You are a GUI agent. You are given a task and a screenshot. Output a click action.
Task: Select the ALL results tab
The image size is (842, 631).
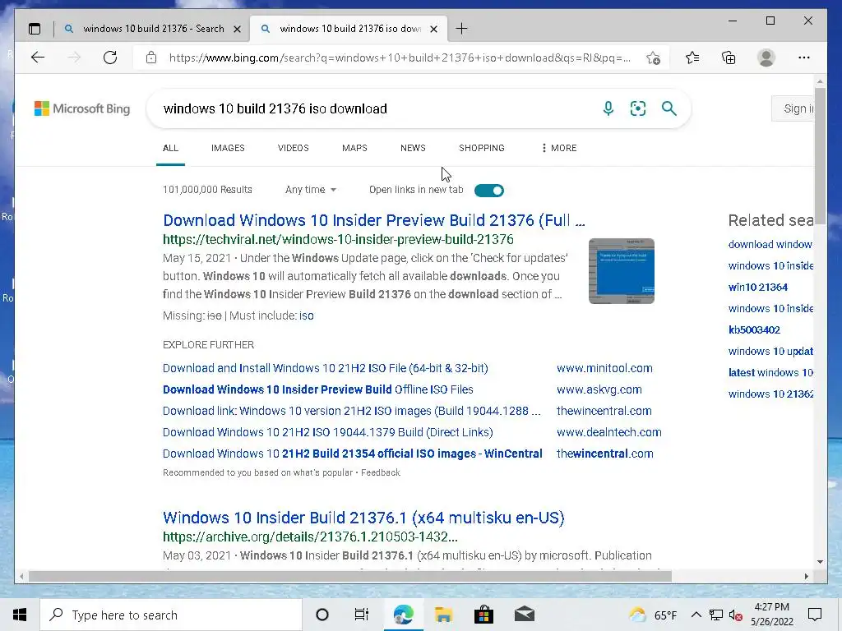(x=170, y=148)
